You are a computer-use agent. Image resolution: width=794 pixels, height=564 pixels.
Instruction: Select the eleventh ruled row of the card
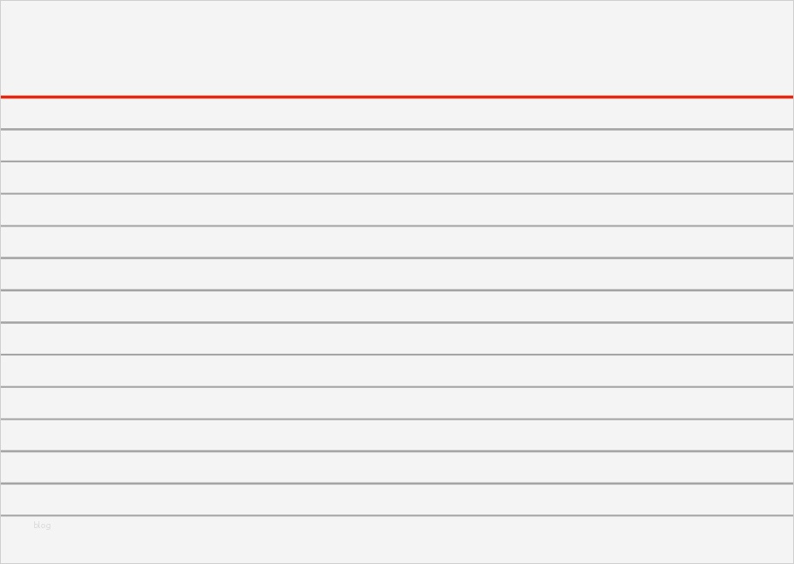click(x=397, y=435)
